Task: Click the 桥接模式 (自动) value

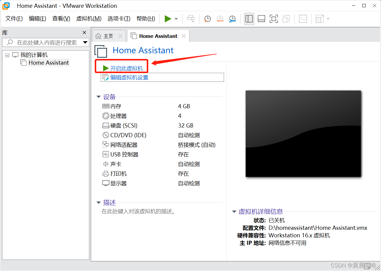Action: point(197,145)
